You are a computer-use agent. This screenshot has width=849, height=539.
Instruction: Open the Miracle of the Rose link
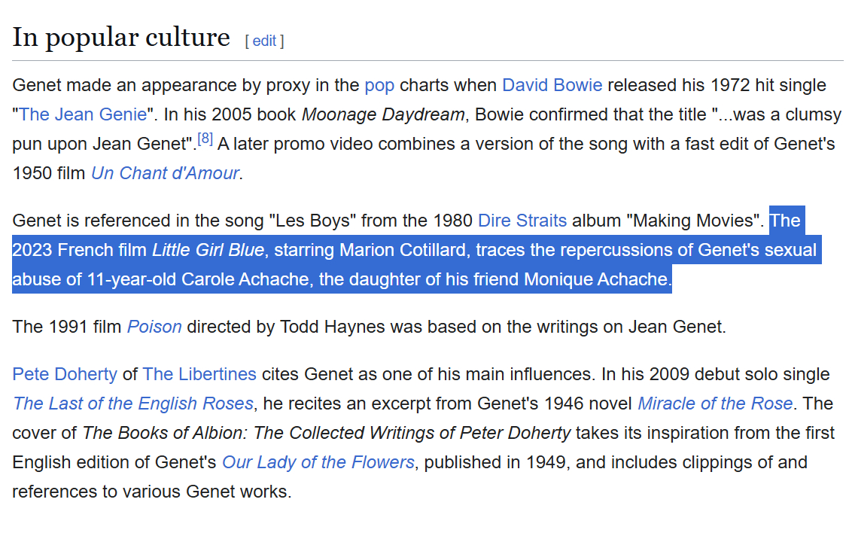coord(714,403)
